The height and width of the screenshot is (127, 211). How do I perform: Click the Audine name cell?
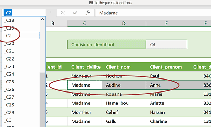point(124,85)
